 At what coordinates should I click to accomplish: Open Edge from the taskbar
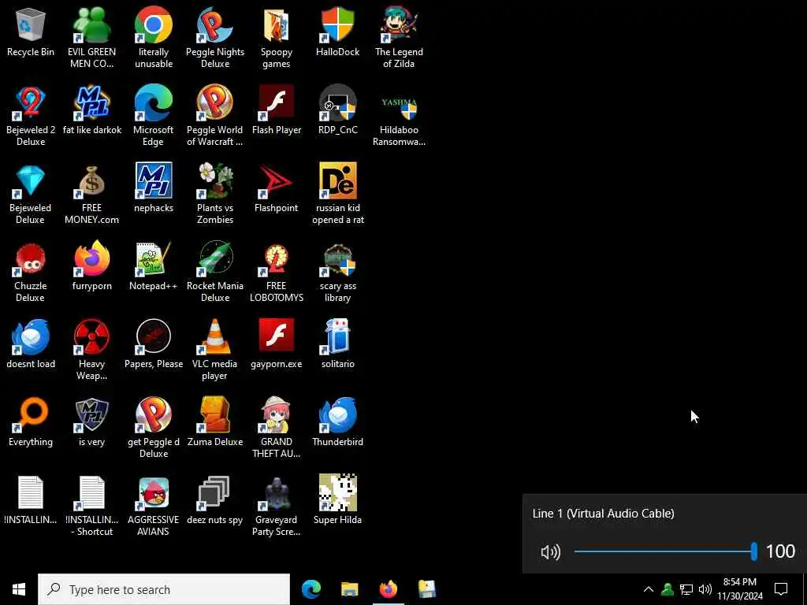(311, 589)
